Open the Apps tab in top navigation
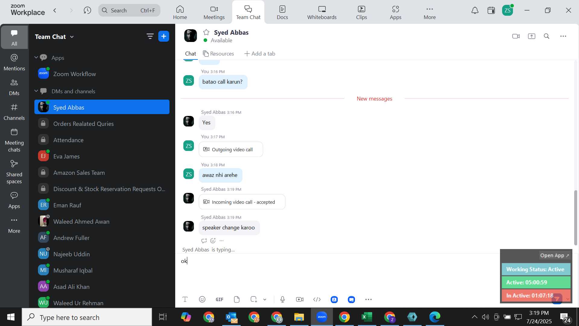The width and height of the screenshot is (579, 326). [x=395, y=13]
